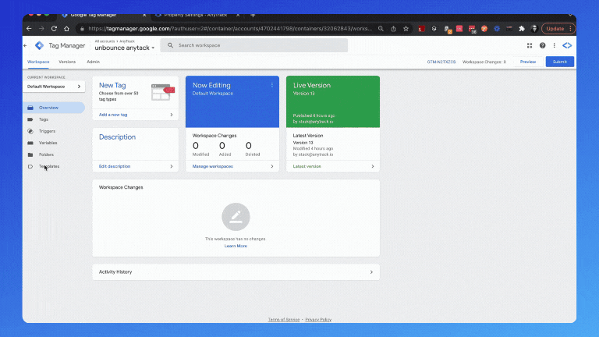
Task: Click the Search workspace field
Action: click(254, 45)
